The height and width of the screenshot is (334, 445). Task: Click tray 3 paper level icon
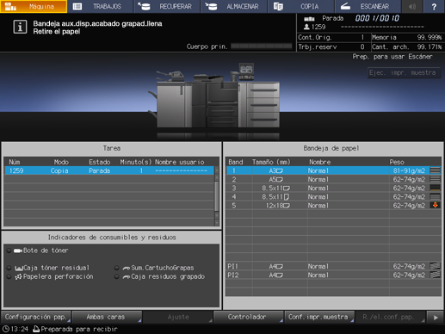[x=435, y=189]
